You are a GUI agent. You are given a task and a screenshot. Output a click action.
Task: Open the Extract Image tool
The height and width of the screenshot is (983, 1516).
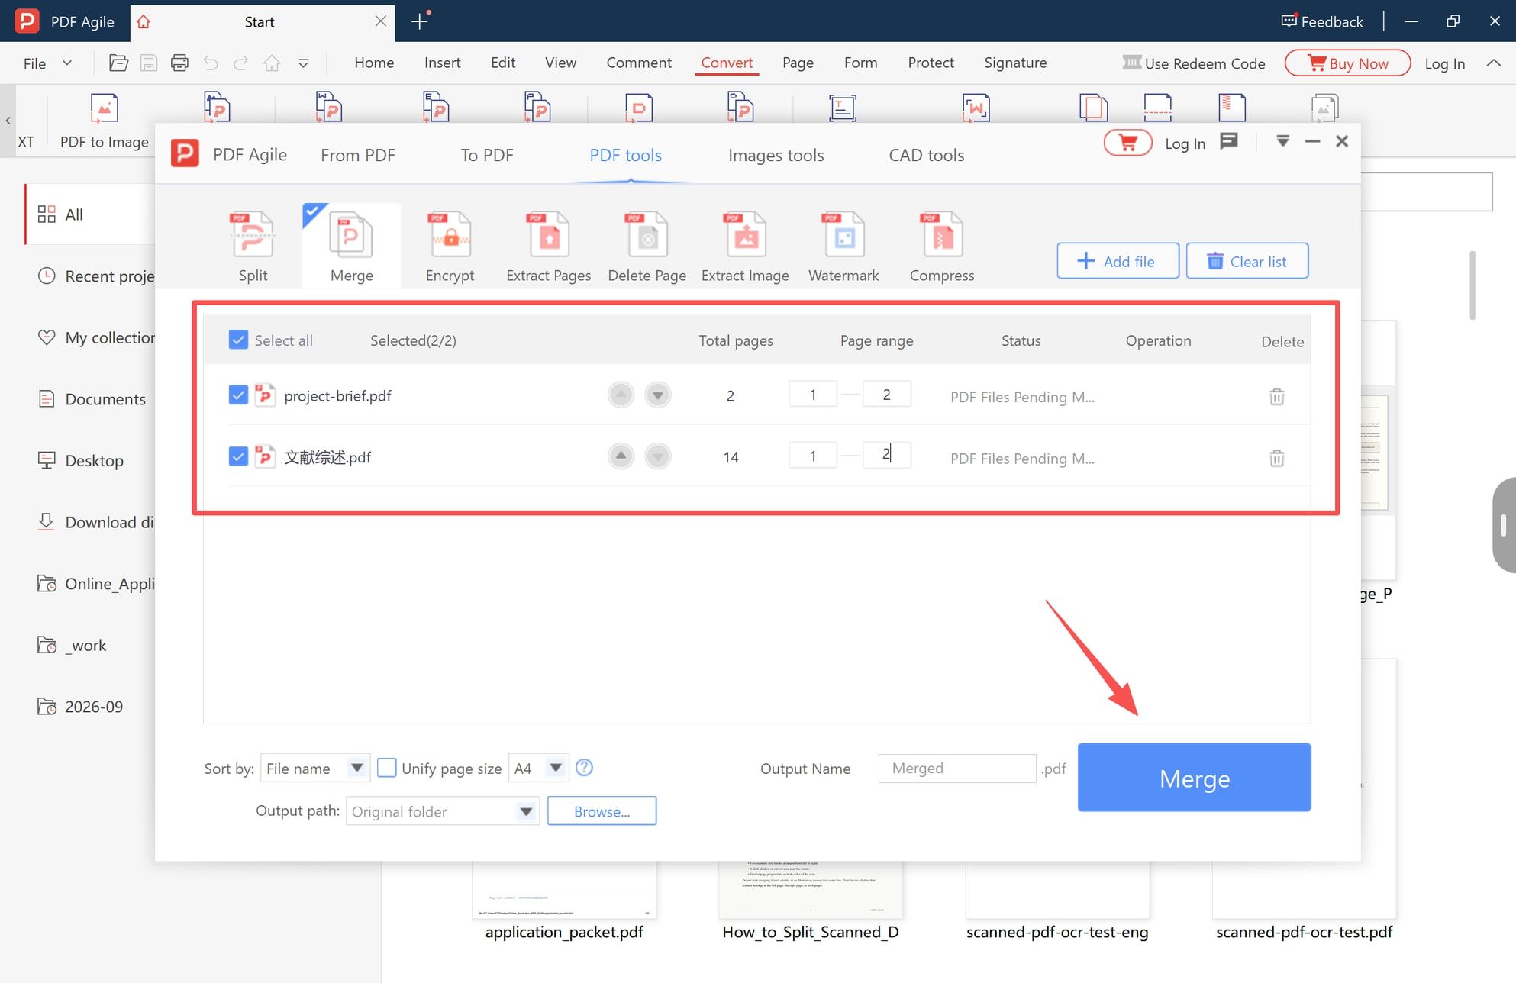pyautogui.click(x=745, y=247)
